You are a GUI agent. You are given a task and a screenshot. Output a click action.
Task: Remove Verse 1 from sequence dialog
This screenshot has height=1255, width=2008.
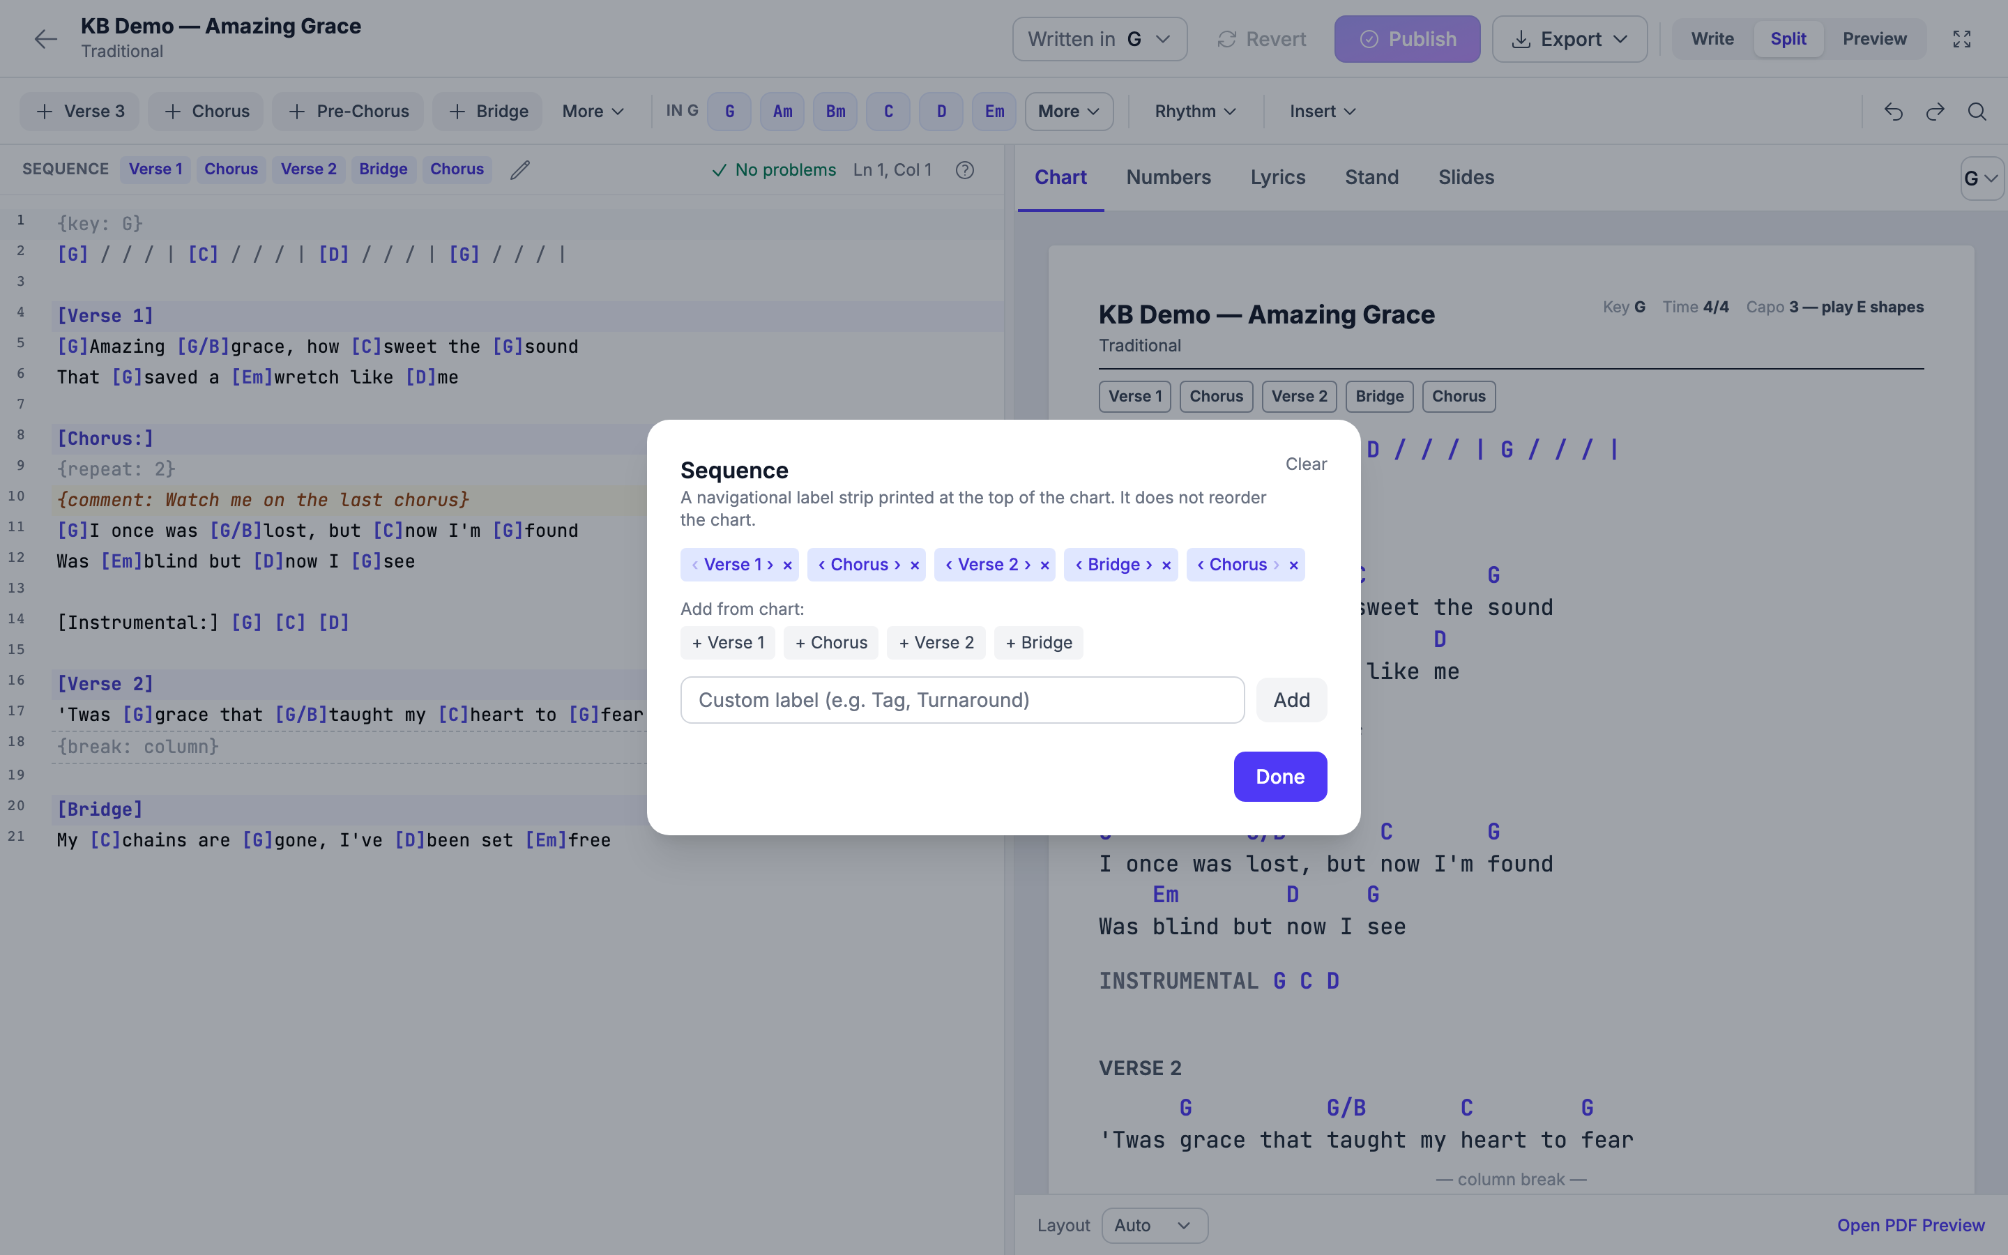tap(787, 565)
